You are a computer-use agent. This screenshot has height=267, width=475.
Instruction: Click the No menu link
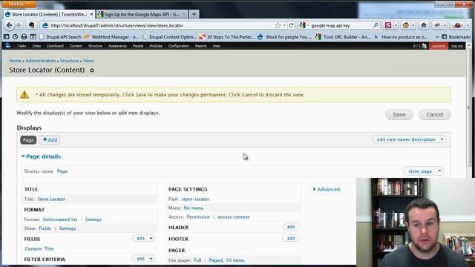193,208
